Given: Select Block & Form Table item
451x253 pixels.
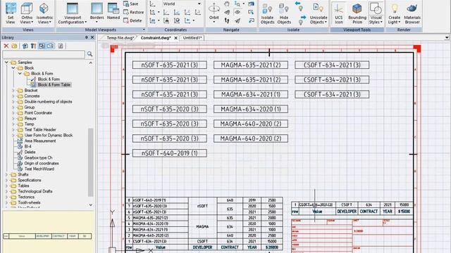Looking at the screenshot, I should pyautogui.click(x=54, y=84).
